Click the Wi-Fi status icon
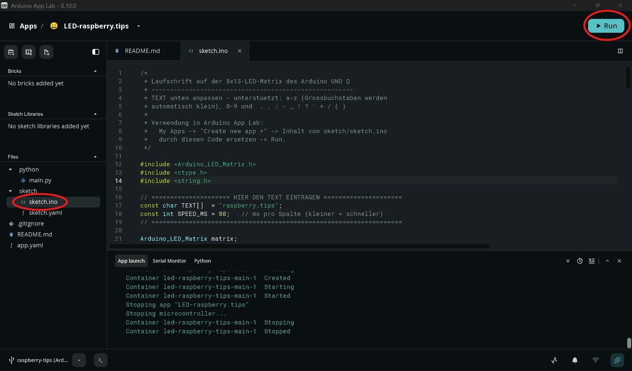 596,360
